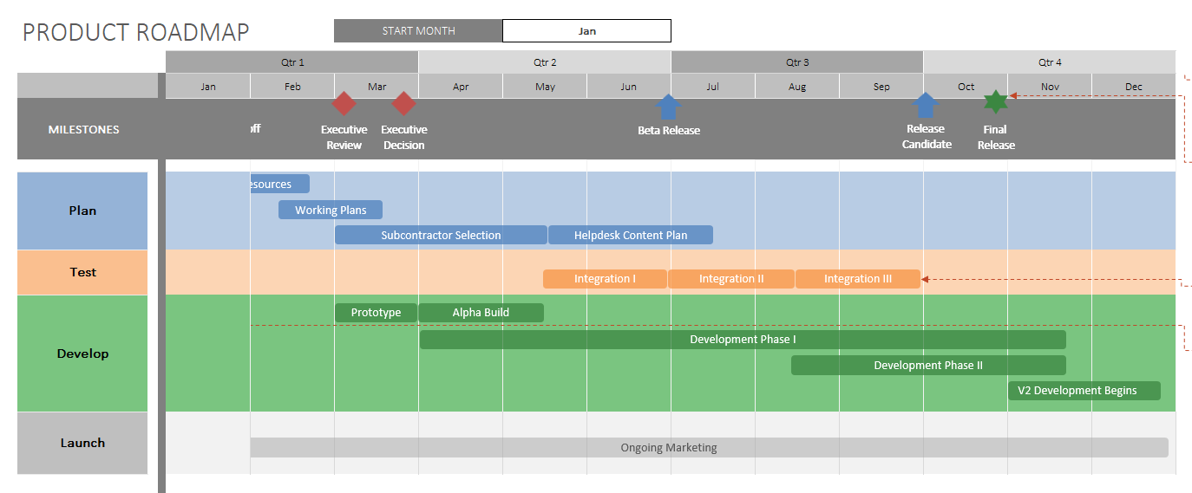Select the Qtr 4 header cell
The width and height of the screenshot is (1192, 493).
(x=1050, y=62)
